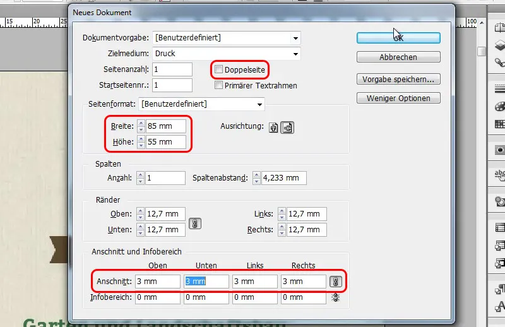
Task: Click the Höhe field showing 55 mm
Action: click(x=166, y=142)
